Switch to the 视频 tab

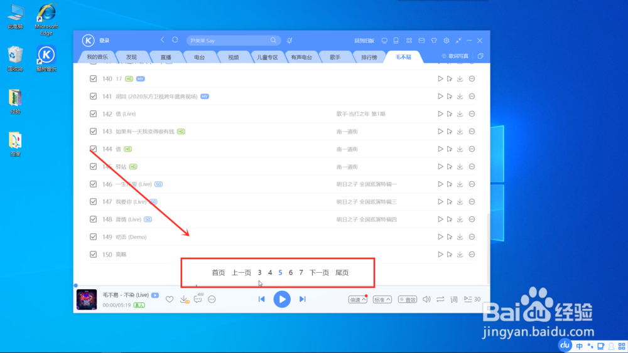tap(234, 57)
